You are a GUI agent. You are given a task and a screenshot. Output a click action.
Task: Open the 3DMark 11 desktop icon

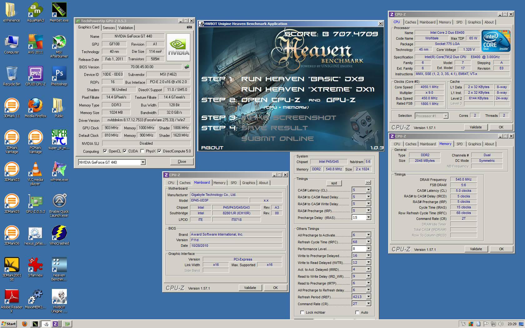12,108
